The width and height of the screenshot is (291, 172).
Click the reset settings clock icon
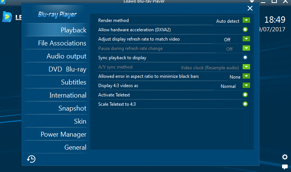click(31, 159)
